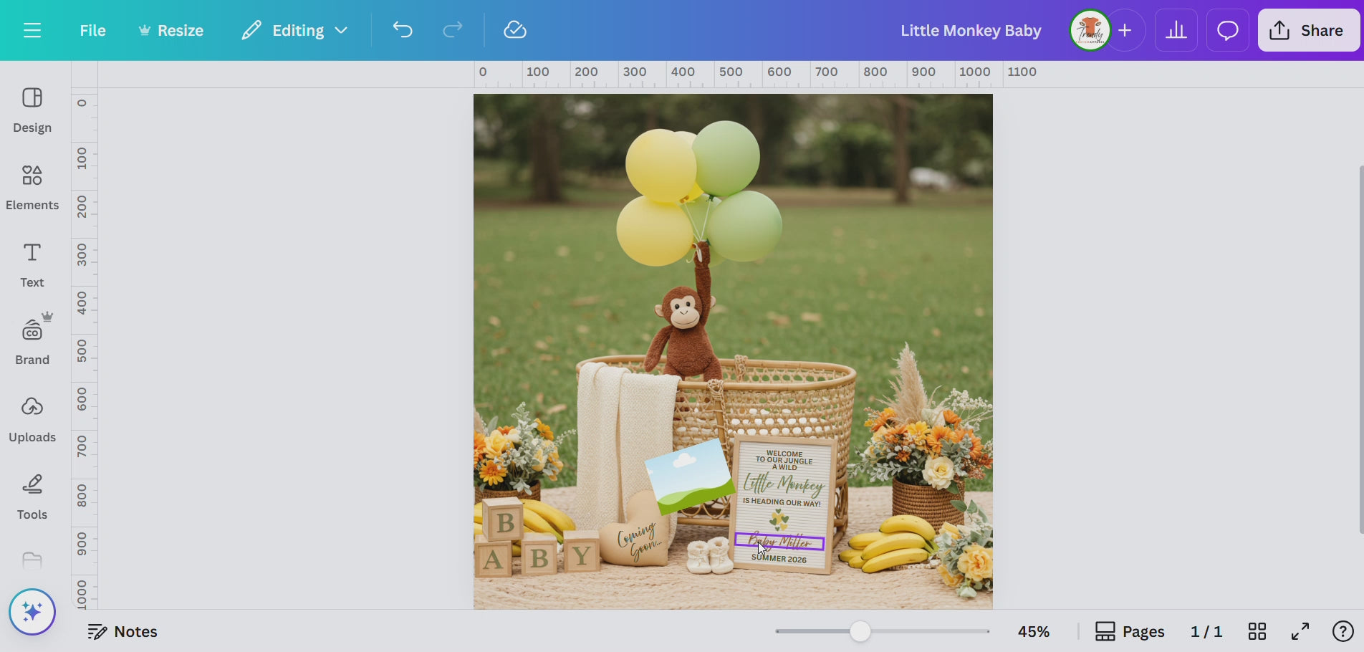Click the 1 / 1 page indicator
Screen dimensions: 1364x652
pyautogui.click(x=1206, y=631)
